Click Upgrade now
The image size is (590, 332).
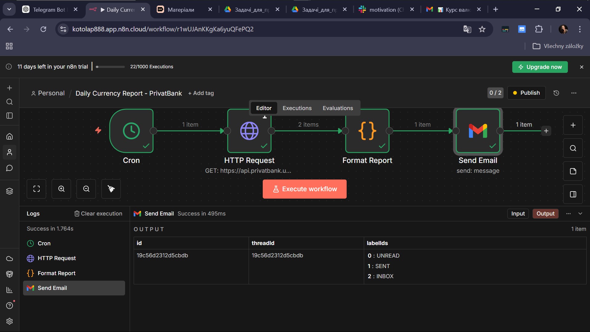(540, 67)
